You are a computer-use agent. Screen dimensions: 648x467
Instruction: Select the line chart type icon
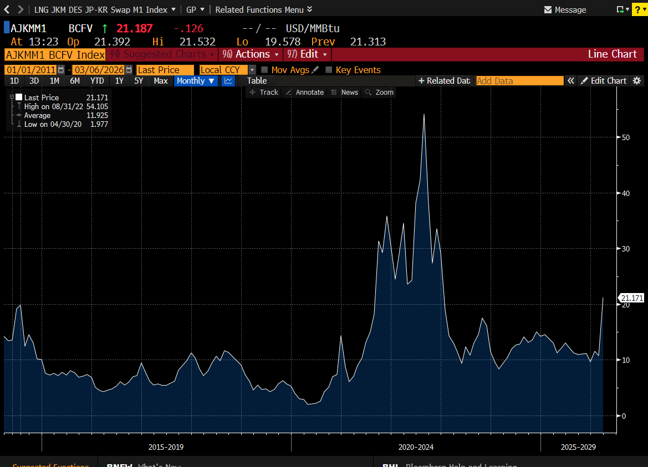[228, 80]
